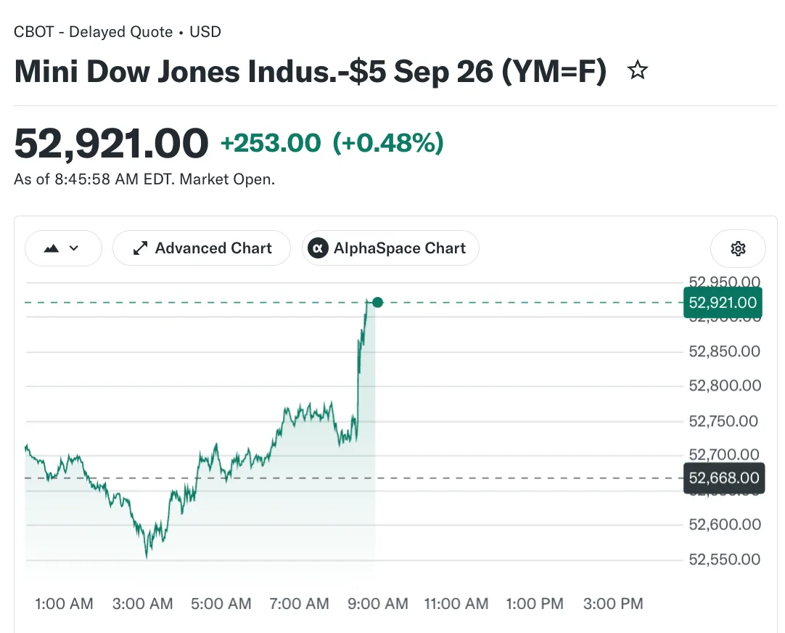Open chart settings gear icon
The height and width of the screenshot is (633, 785).
(738, 248)
